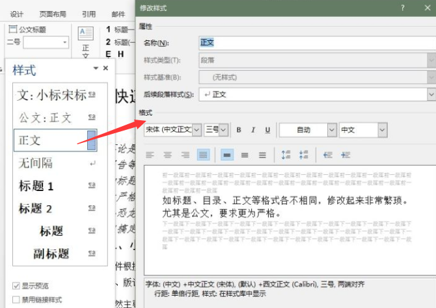This screenshot has width=436, height=308.
Task: Open the 邮件 ribbon tab
Action: click(x=118, y=14)
